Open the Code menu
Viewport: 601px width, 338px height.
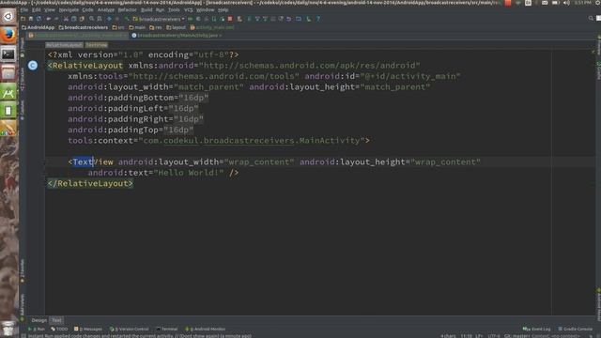tap(87, 10)
